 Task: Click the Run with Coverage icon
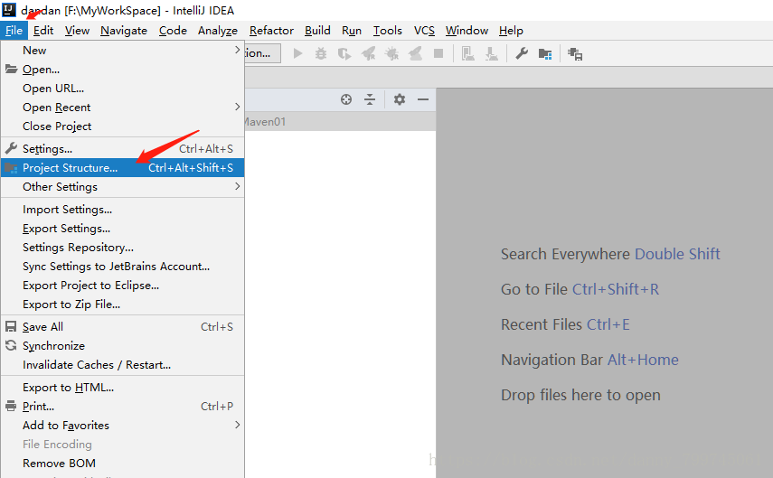click(344, 53)
